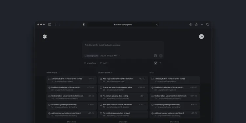Click the check icon of opus 'Add copy button' card
The image size is (246, 123).
click(x=49, y=79)
